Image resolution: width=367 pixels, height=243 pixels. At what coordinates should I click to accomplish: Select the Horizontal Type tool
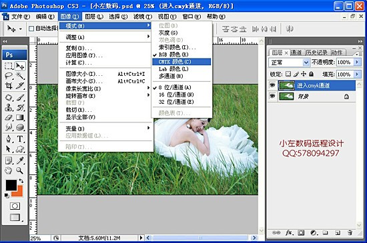20,138
